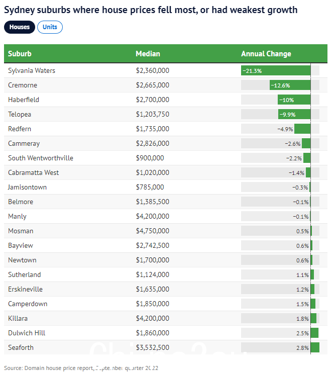Select the Belmore suburb name
This screenshot has width=336, height=372.
tap(21, 202)
